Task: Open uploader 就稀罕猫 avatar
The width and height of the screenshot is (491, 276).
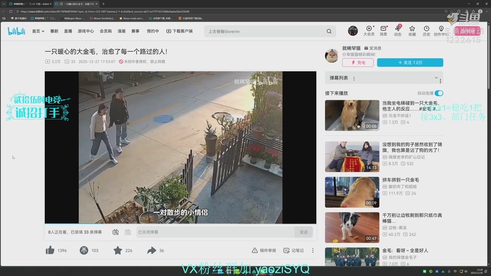Action: tap(331, 56)
